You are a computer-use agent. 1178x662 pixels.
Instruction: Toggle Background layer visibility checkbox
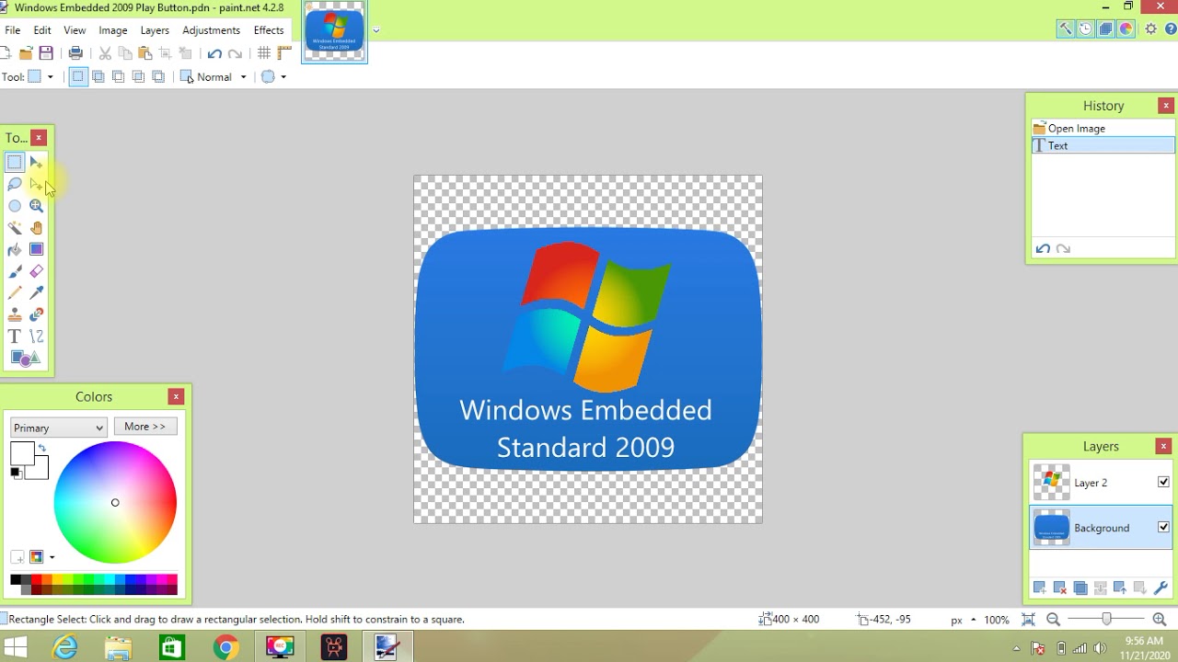(1163, 527)
